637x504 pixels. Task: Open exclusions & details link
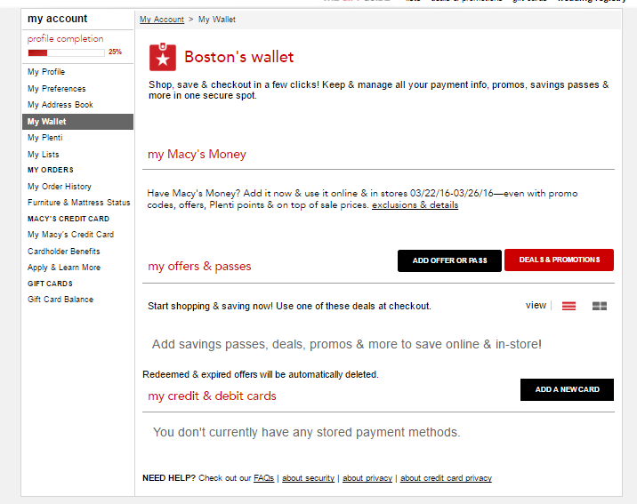[415, 205]
